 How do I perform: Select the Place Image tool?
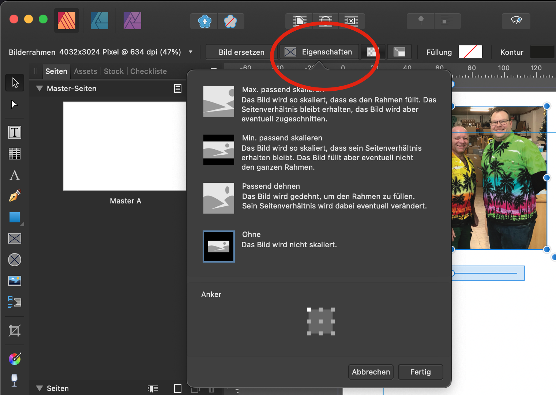click(x=15, y=281)
